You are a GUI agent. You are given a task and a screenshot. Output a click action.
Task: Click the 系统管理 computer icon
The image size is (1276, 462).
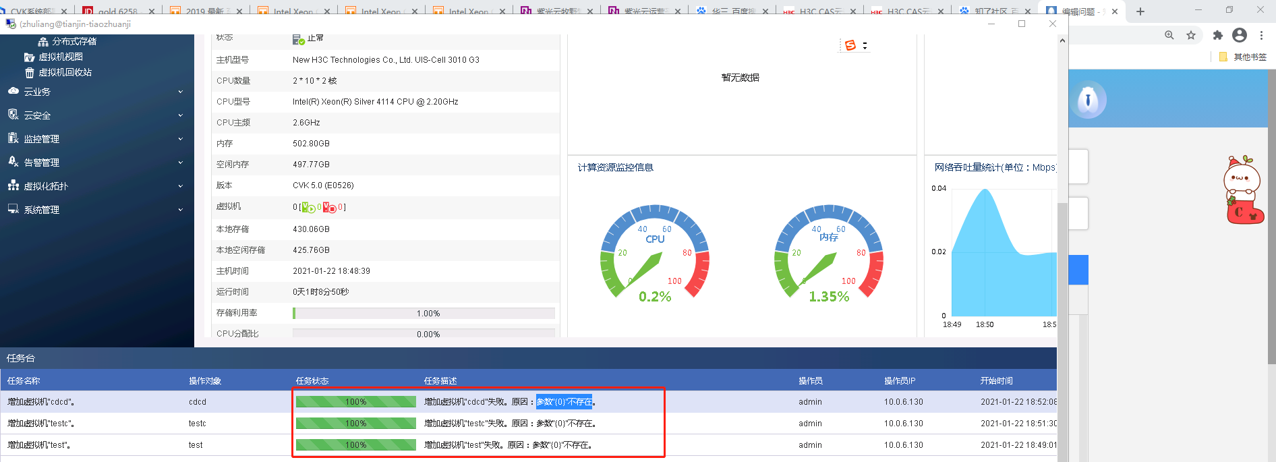[13, 209]
